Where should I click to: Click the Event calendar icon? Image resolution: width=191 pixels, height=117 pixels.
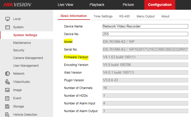[7, 98]
